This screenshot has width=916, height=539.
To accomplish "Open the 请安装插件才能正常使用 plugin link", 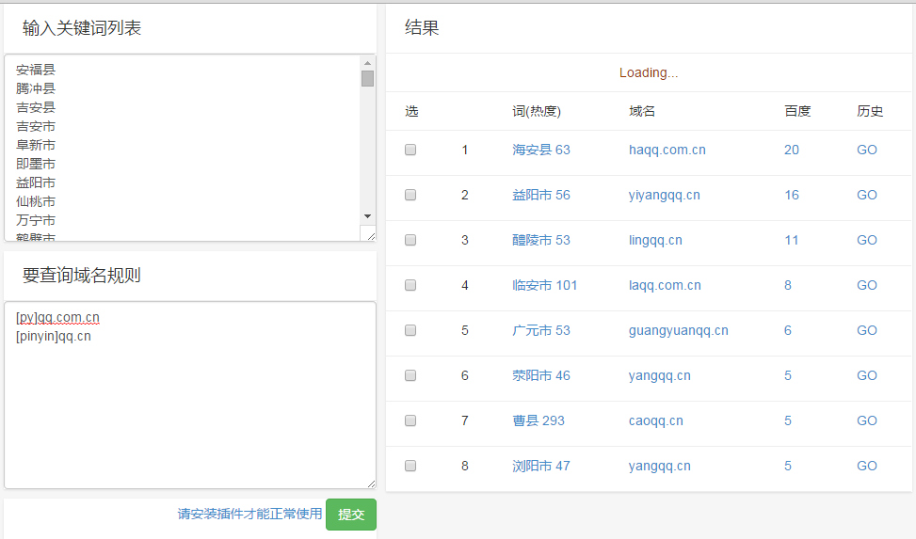I will click(x=249, y=514).
